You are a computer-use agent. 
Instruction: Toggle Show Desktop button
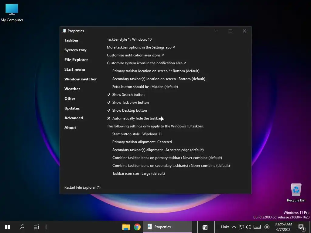pos(127,110)
